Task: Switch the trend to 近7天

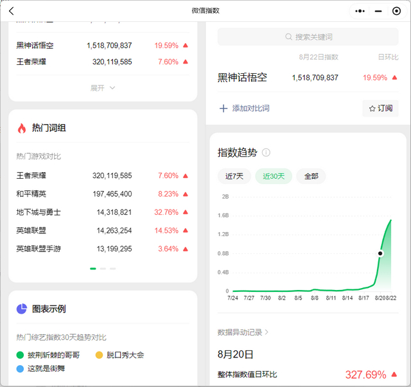Action: (234, 176)
